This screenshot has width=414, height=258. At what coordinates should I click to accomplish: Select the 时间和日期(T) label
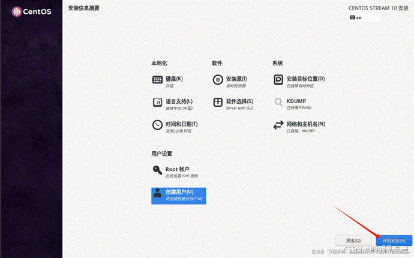(181, 124)
